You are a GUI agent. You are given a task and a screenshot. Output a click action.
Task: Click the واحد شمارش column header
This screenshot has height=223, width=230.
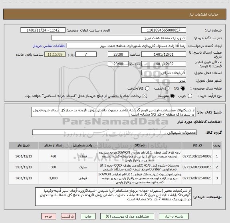point(83,145)
